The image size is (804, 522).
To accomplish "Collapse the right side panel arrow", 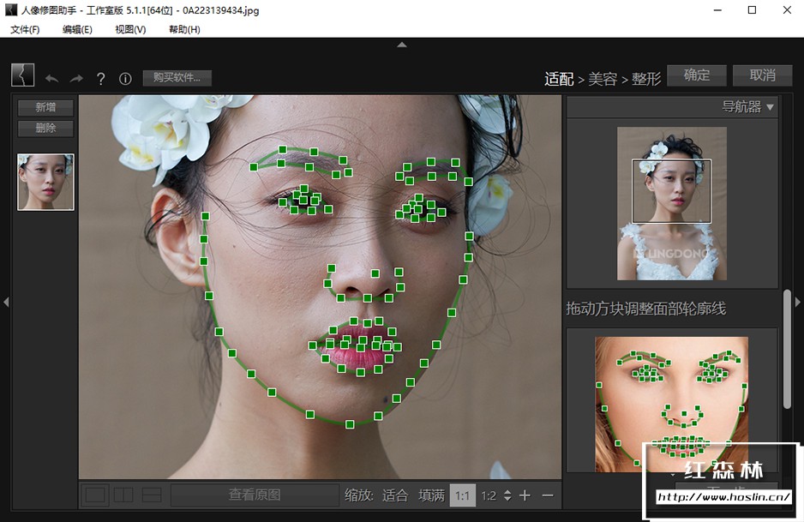I will click(798, 302).
